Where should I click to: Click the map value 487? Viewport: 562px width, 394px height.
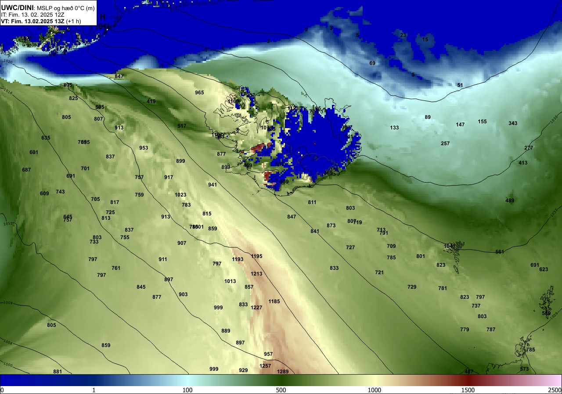coord(469,372)
